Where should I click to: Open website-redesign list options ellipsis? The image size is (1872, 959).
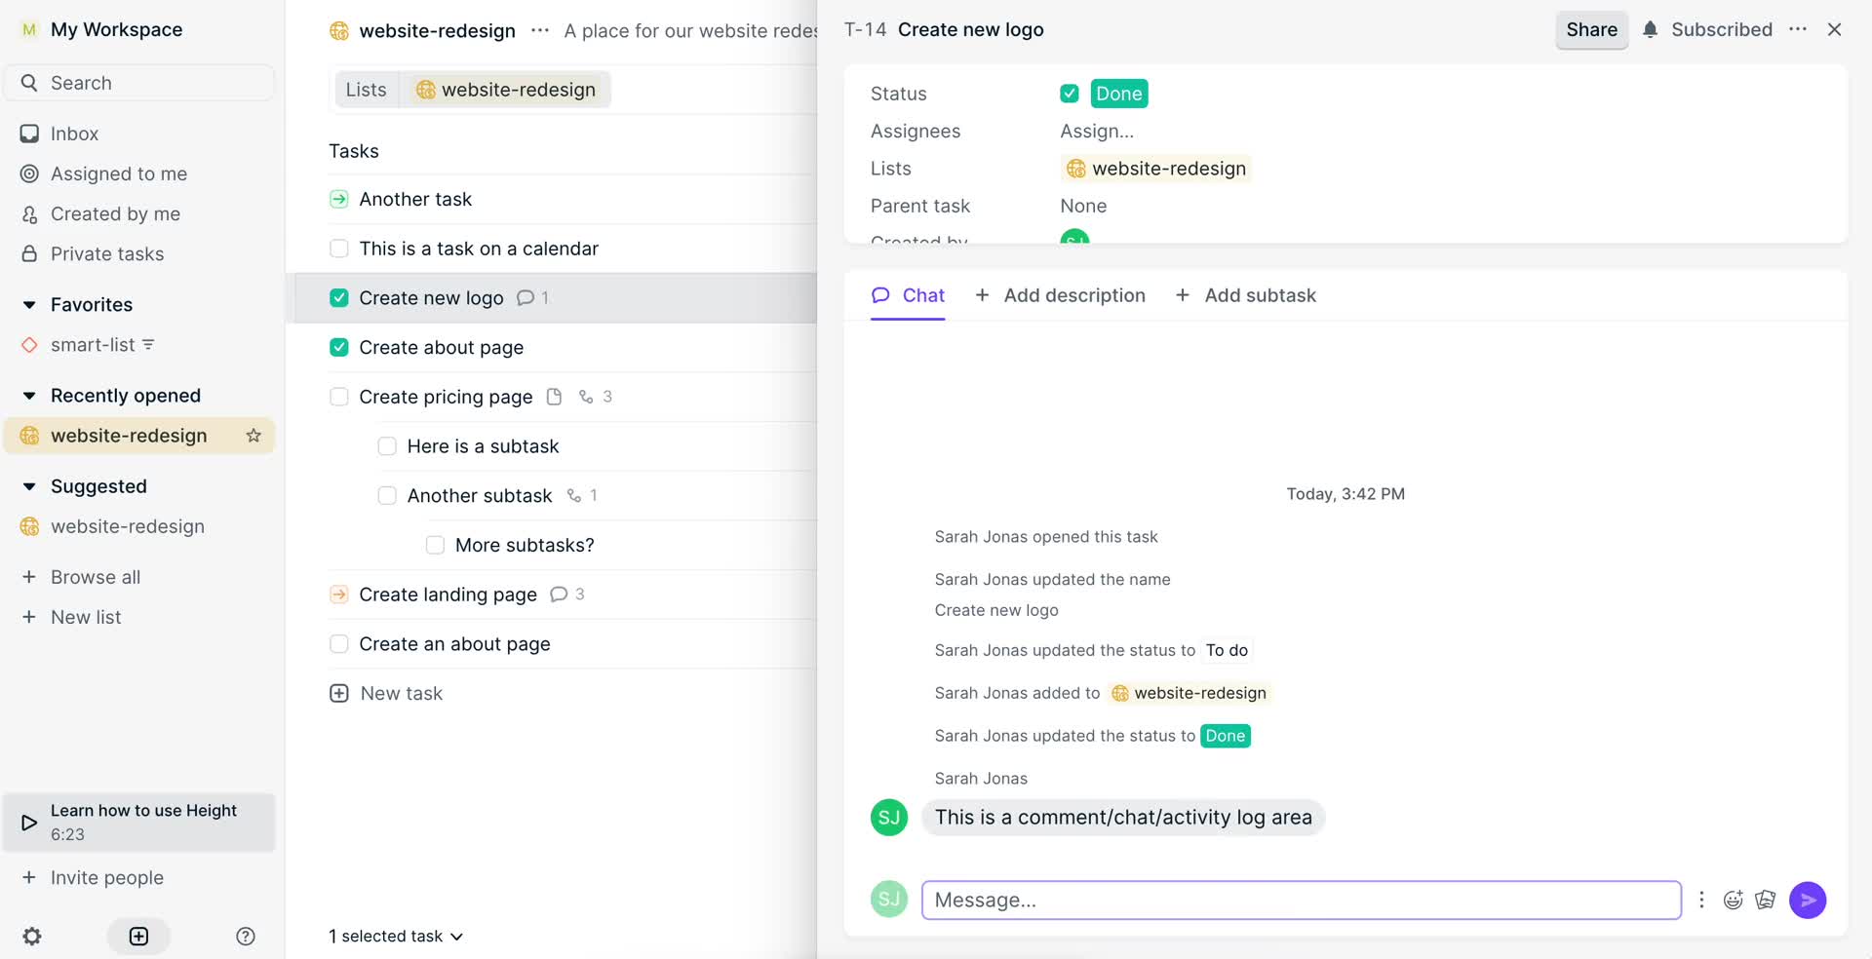click(x=540, y=30)
